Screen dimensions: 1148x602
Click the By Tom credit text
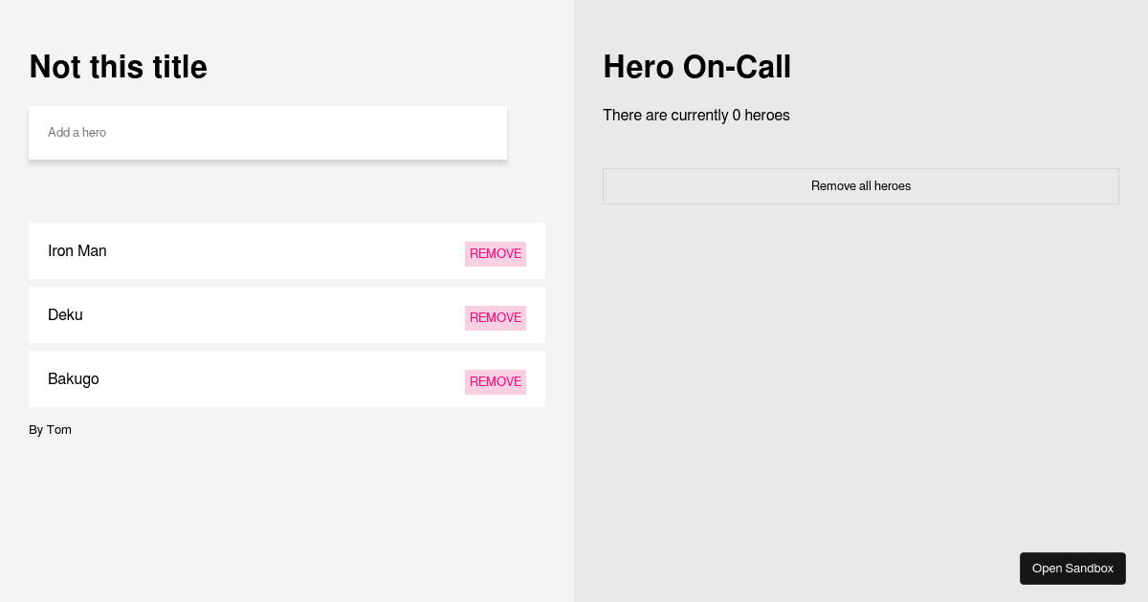pos(50,430)
